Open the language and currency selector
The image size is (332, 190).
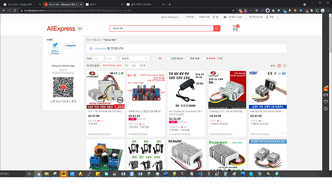234,17
